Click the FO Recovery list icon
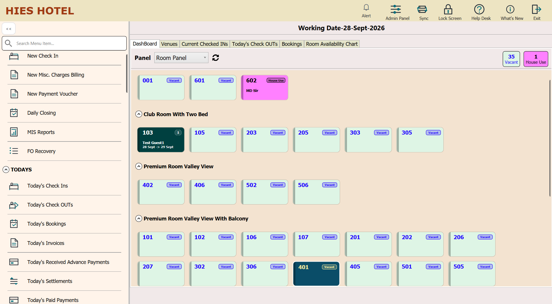The image size is (552, 304). point(14,151)
